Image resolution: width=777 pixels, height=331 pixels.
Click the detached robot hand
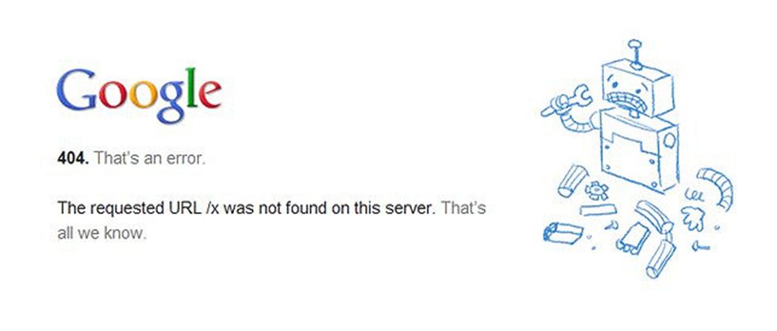[693, 218]
